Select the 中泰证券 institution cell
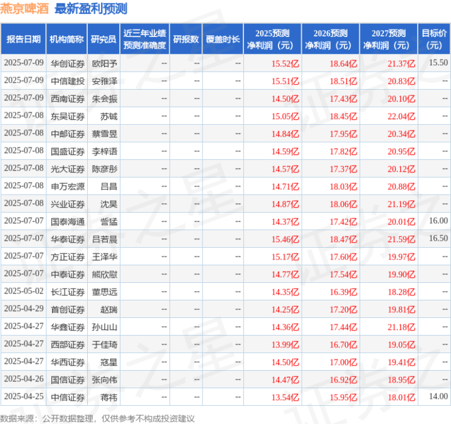This screenshot has width=451, height=424. click(68, 274)
